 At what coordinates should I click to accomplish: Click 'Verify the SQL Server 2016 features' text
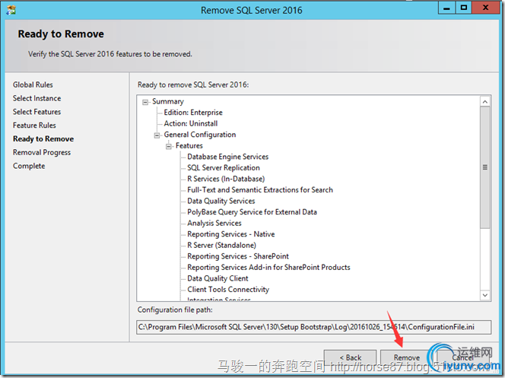(110, 54)
